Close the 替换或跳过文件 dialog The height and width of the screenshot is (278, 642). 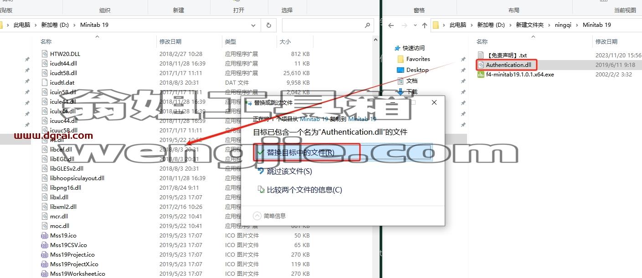click(434, 103)
